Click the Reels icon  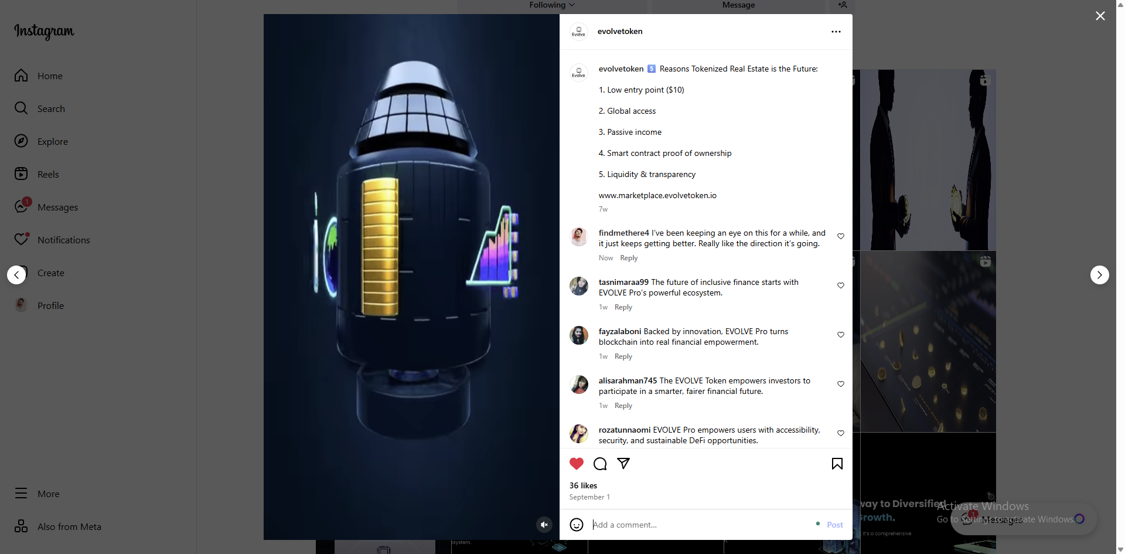tap(21, 174)
